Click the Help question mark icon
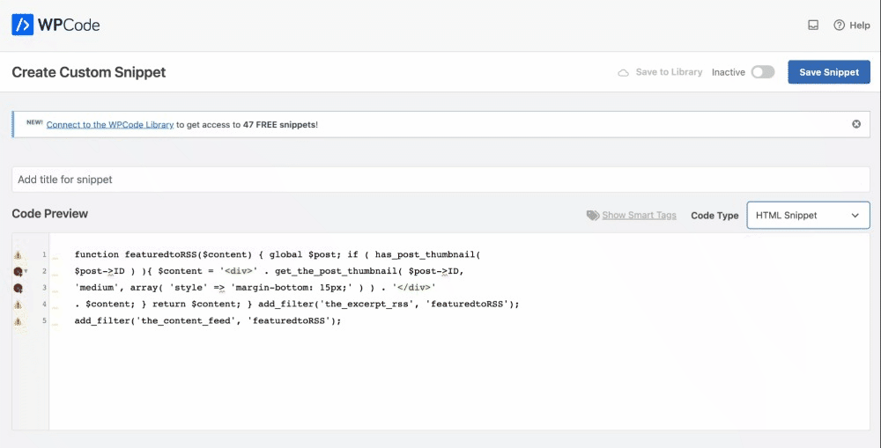Screen dimensions: 881x448 (840, 26)
